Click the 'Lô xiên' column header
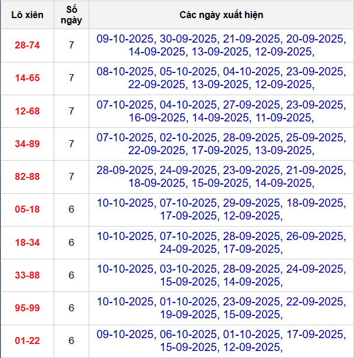This screenshot has width=354, height=358. [x=27, y=15]
